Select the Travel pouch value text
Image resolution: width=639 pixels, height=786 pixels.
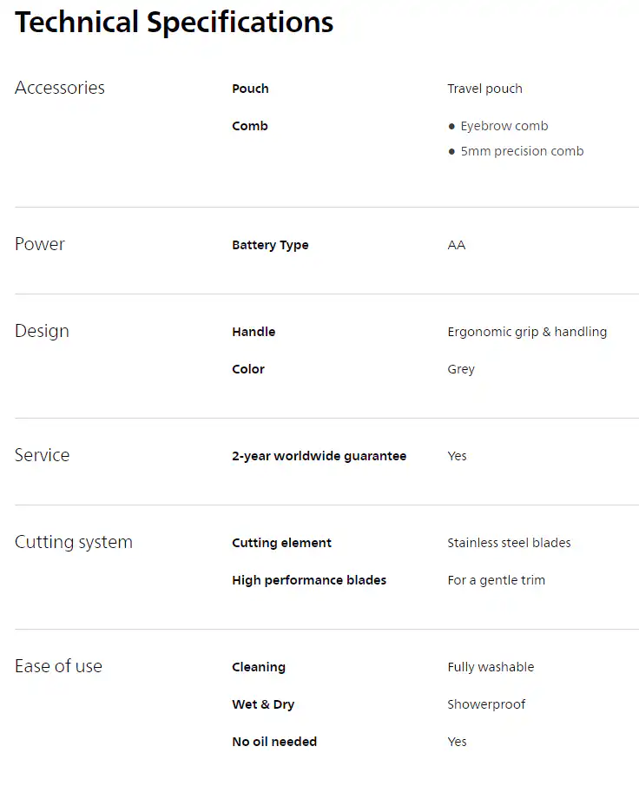[x=484, y=89]
